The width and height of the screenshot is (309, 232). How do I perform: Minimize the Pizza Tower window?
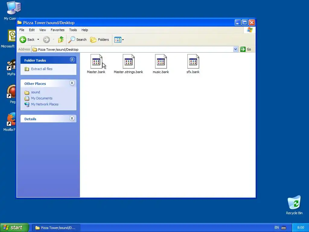(238, 23)
